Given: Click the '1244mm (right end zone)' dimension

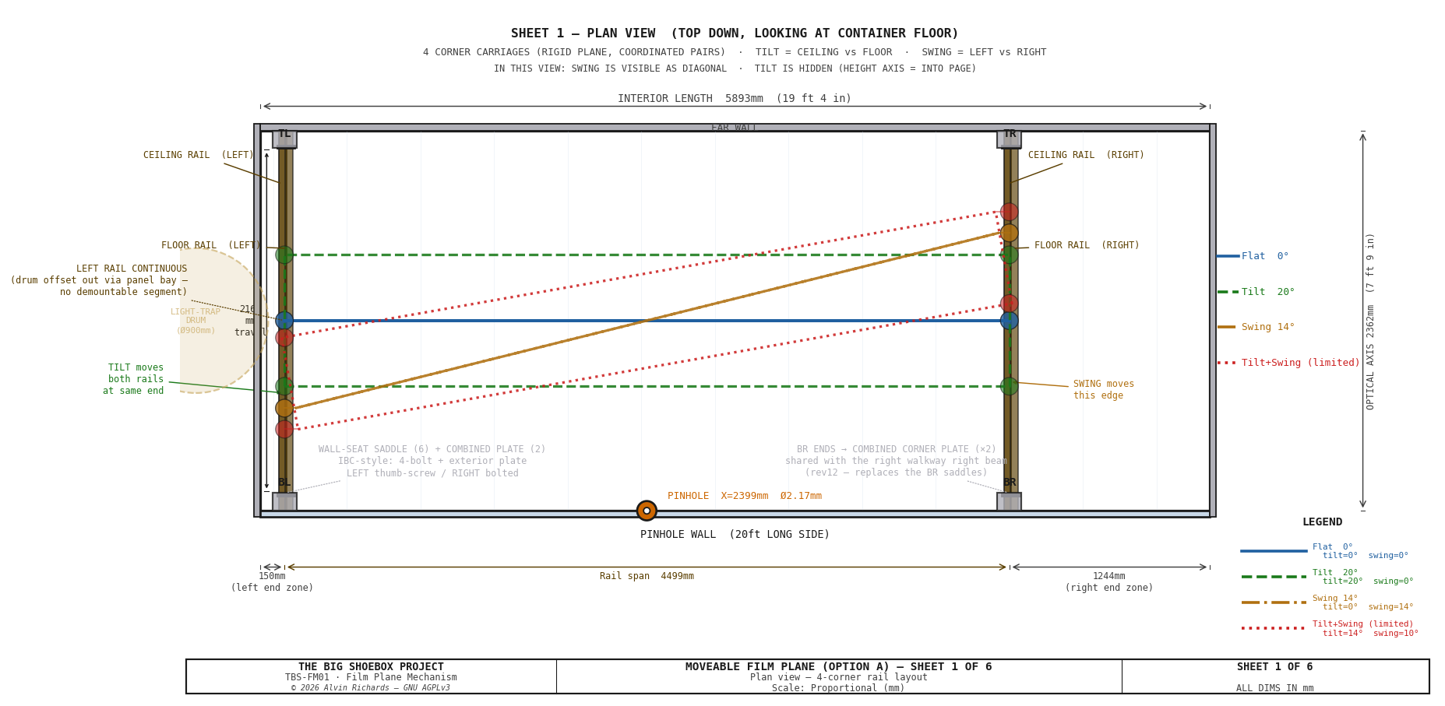Looking at the screenshot, I should [x=1109, y=582].
